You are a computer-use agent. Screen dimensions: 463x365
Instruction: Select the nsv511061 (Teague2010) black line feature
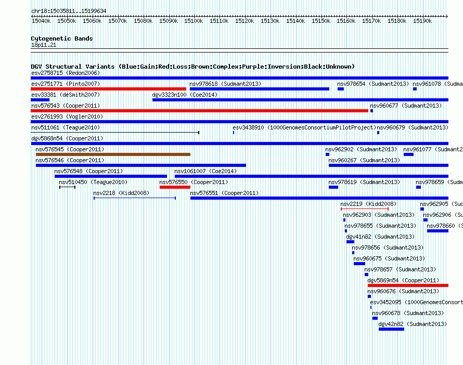[115, 133]
